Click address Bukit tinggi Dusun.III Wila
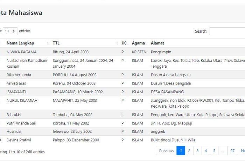The height and width of the screenshot is (163, 245). point(173,140)
